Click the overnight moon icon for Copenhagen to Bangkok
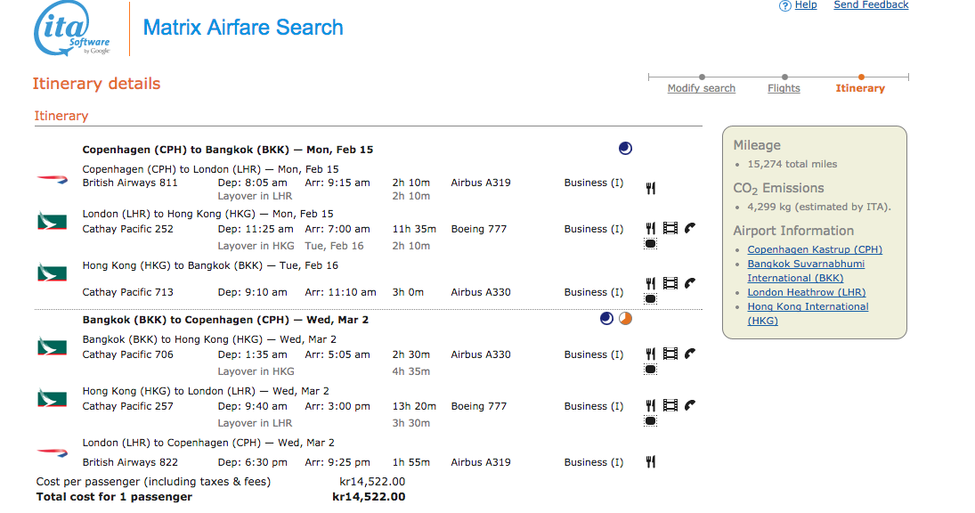The image size is (975, 513). pyautogui.click(x=625, y=148)
